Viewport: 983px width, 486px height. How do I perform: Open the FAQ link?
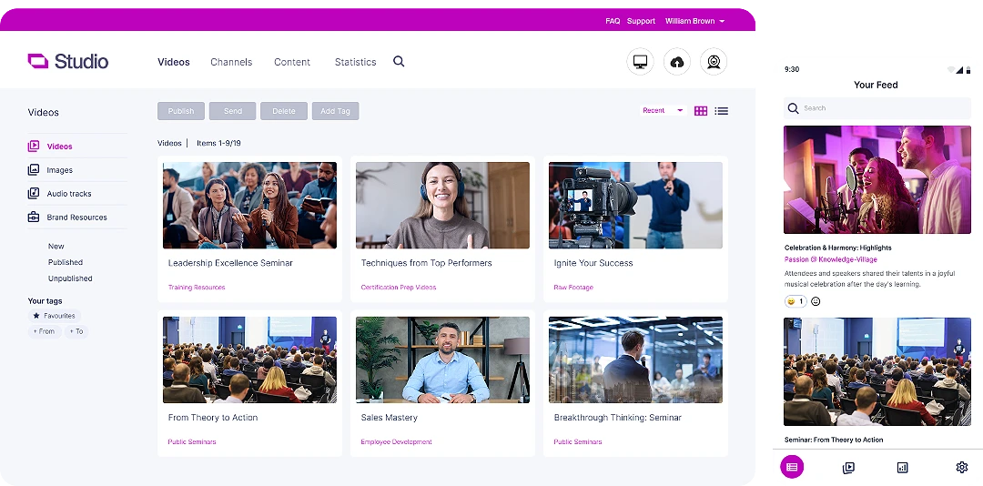[x=613, y=21]
